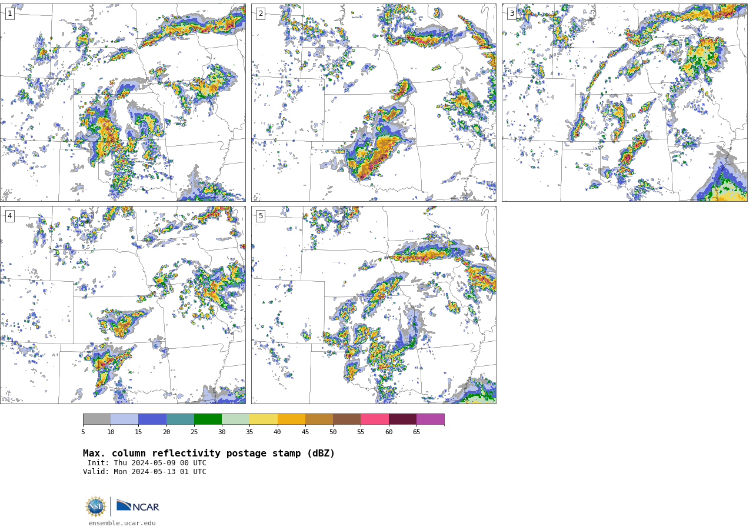Click the brown 50-55 dBZ swatch
The height and width of the screenshot is (530, 753).
[347, 419]
